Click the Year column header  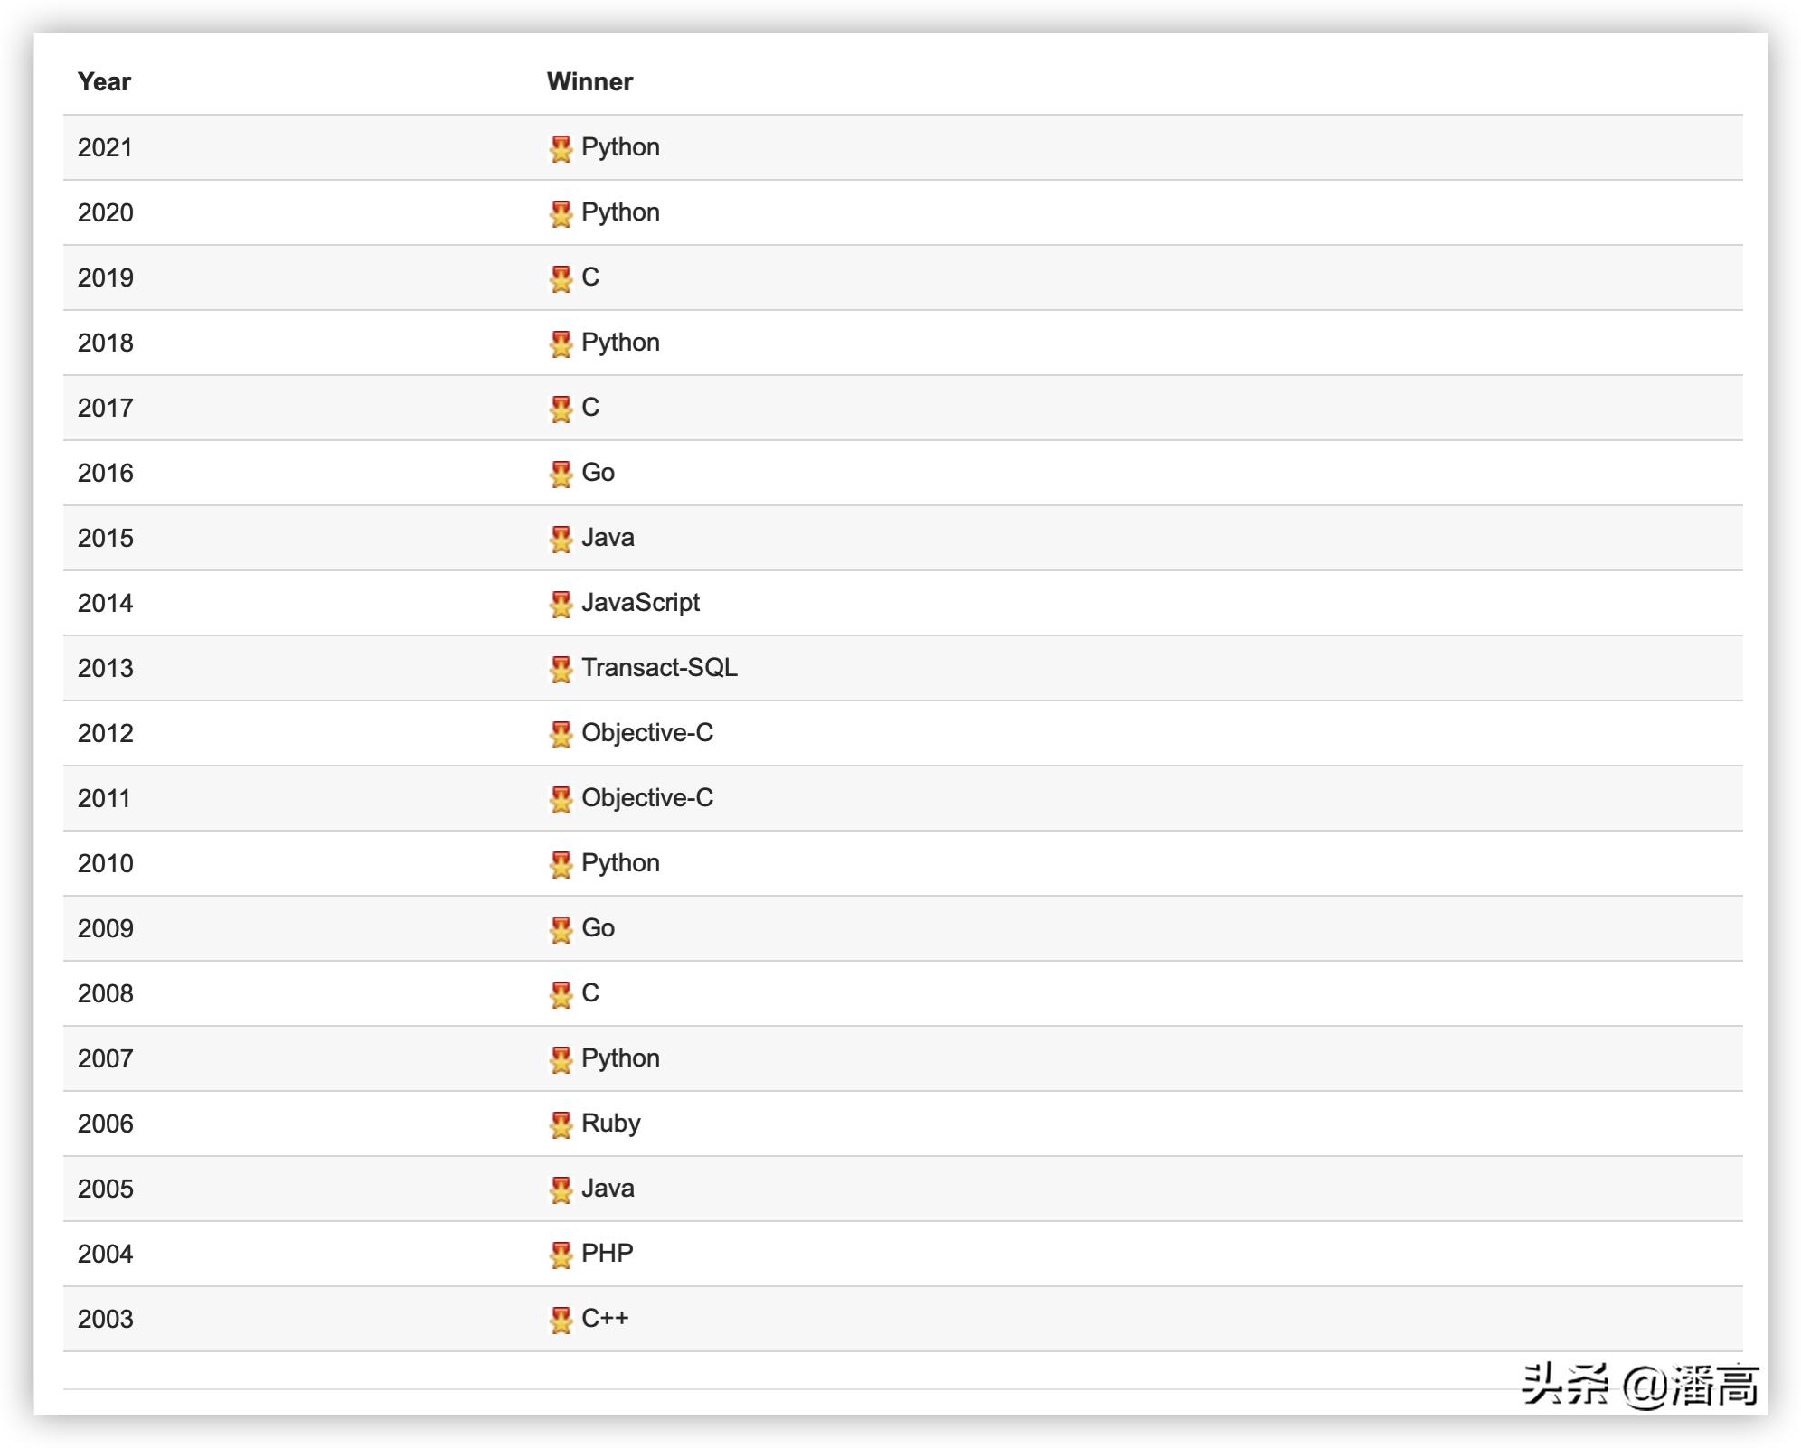[x=104, y=81]
